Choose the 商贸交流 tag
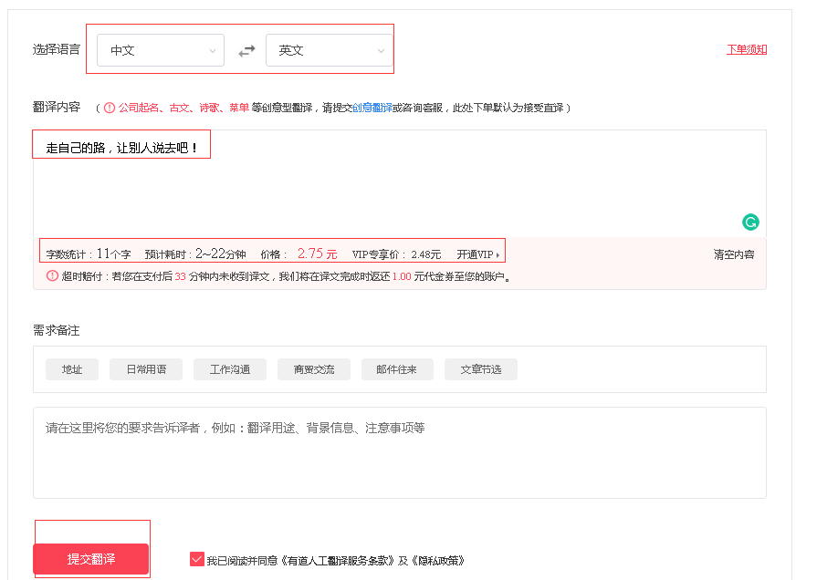 (314, 369)
